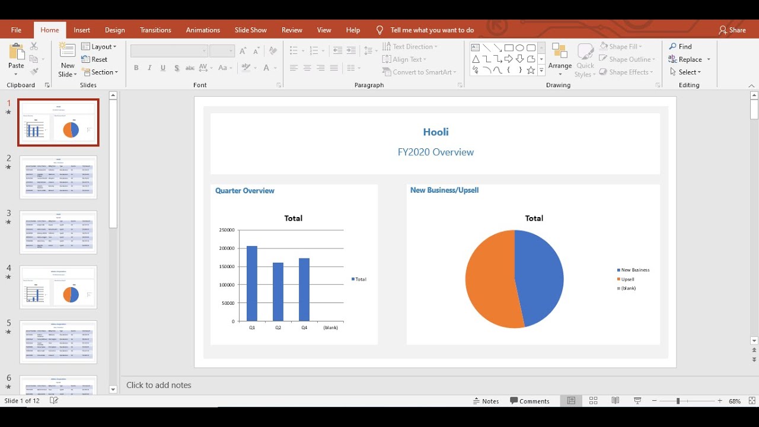Switch to the Animations tab
The height and width of the screenshot is (427, 759).
tap(203, 30)
